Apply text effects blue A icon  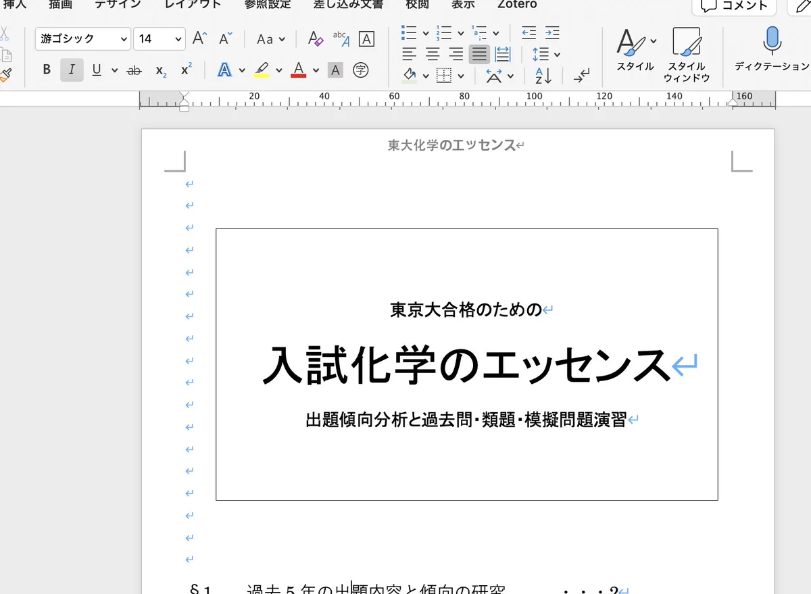point(224,70)
